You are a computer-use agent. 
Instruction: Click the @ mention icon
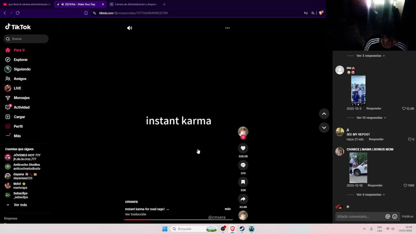click(x=388, y=216)
